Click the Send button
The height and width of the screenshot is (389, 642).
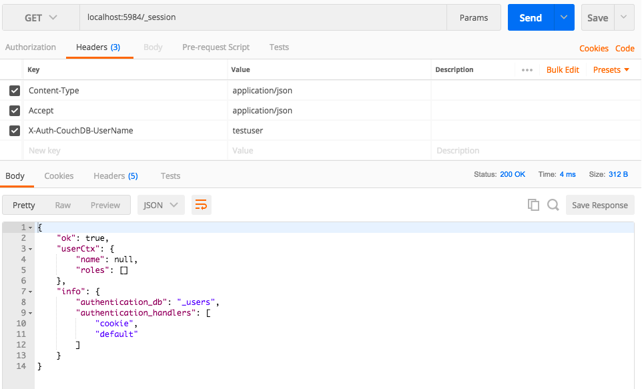click(x=529, y=17)
